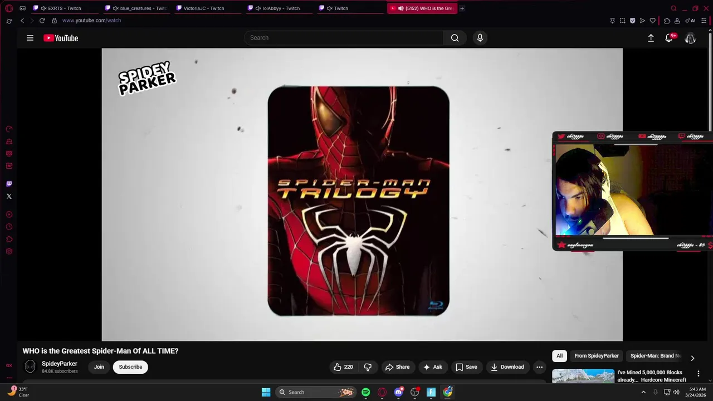Open the YouTube guide hamburger menu
The width and height of the screenshot is (713, 401).
tap(30, 38)
